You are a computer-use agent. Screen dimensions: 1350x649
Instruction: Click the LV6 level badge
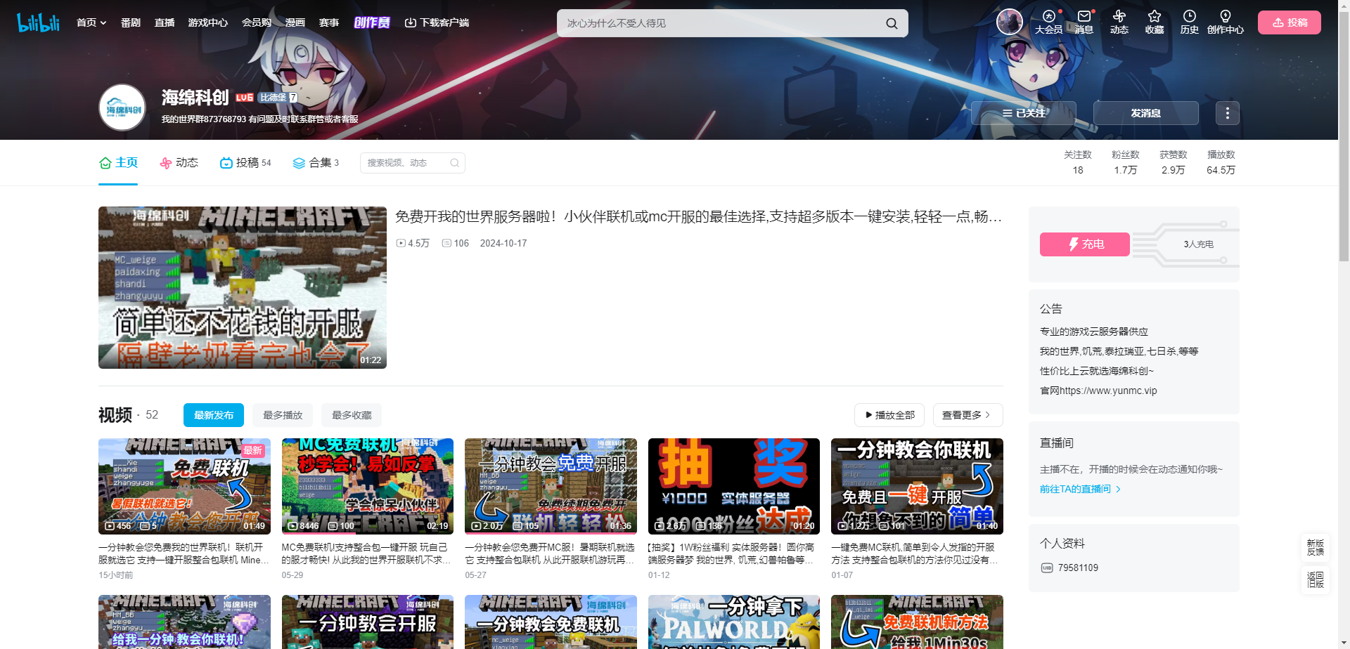tap(245, 98)
